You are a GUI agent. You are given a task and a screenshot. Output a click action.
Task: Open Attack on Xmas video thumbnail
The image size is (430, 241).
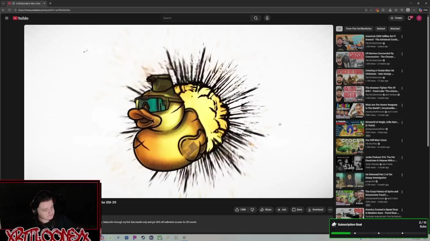click(x=350, y=77)
